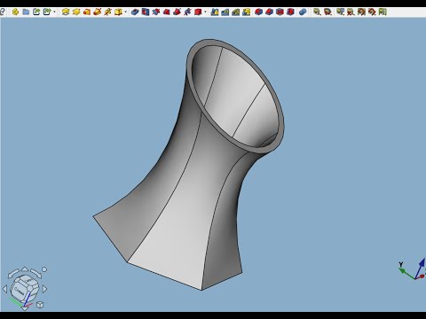Click the What's This help icon
This screenshot has height=319, width=426.
coord(2,12)
